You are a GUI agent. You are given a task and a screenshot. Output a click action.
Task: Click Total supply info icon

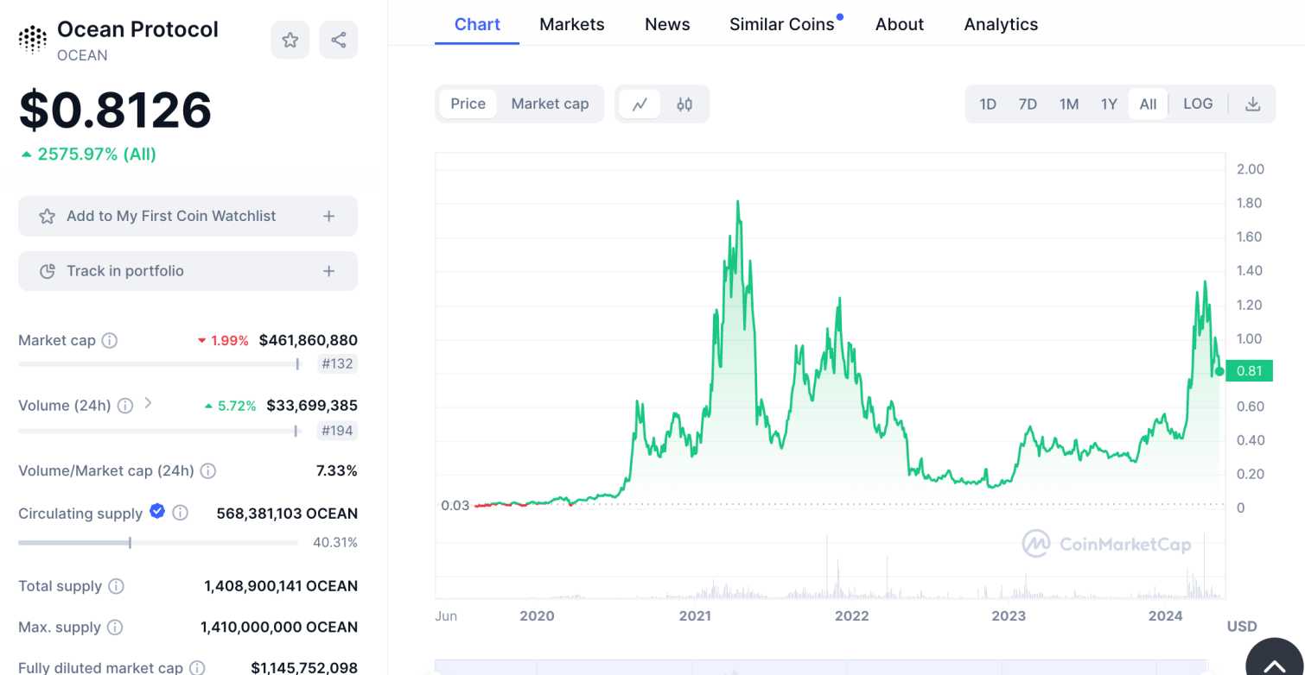coord(117,586)
